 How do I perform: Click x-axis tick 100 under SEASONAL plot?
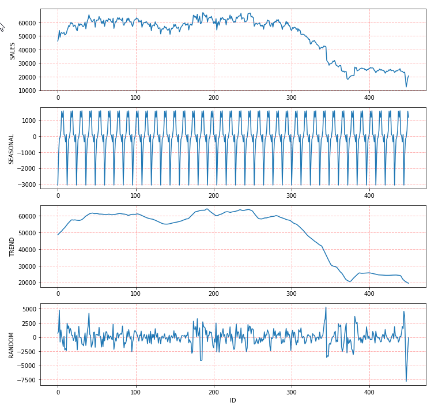(135, 195)
